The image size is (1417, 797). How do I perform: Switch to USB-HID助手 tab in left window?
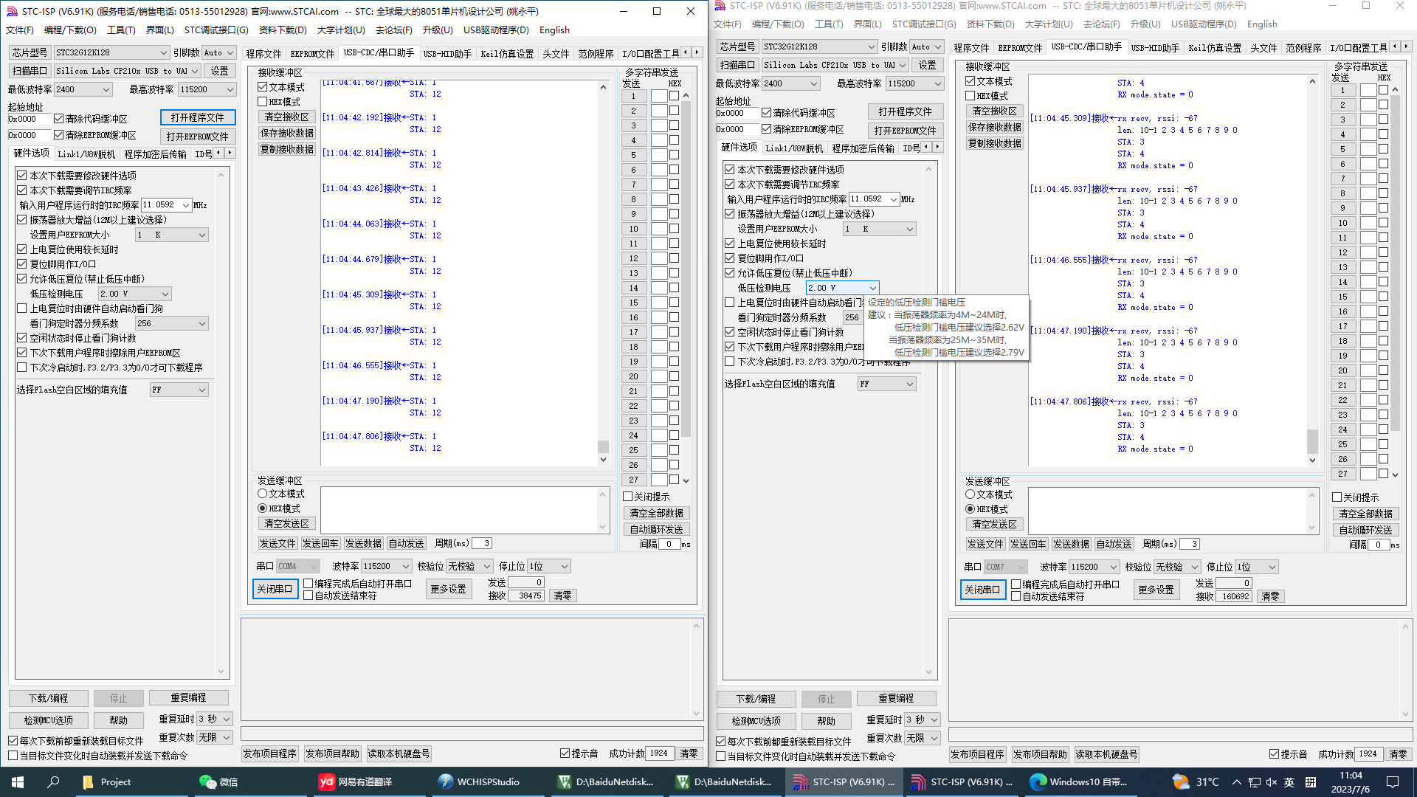[447, 54]
